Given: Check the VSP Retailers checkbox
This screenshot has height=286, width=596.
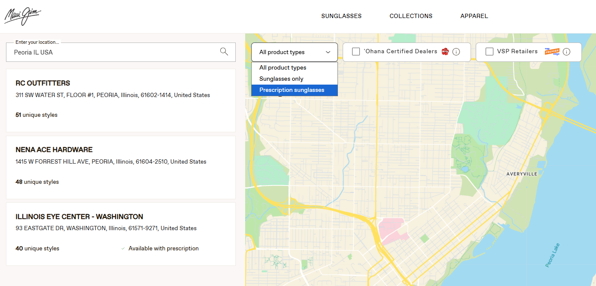Looking at the screenshot, I should tap(490, 52).
